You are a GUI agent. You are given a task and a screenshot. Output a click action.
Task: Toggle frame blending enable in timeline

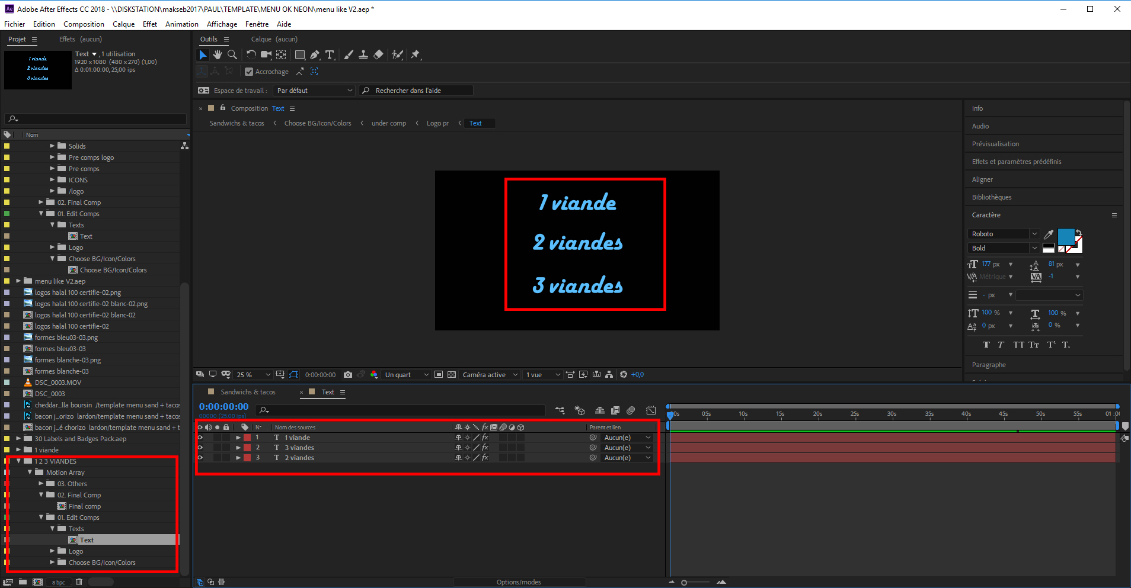615,410
